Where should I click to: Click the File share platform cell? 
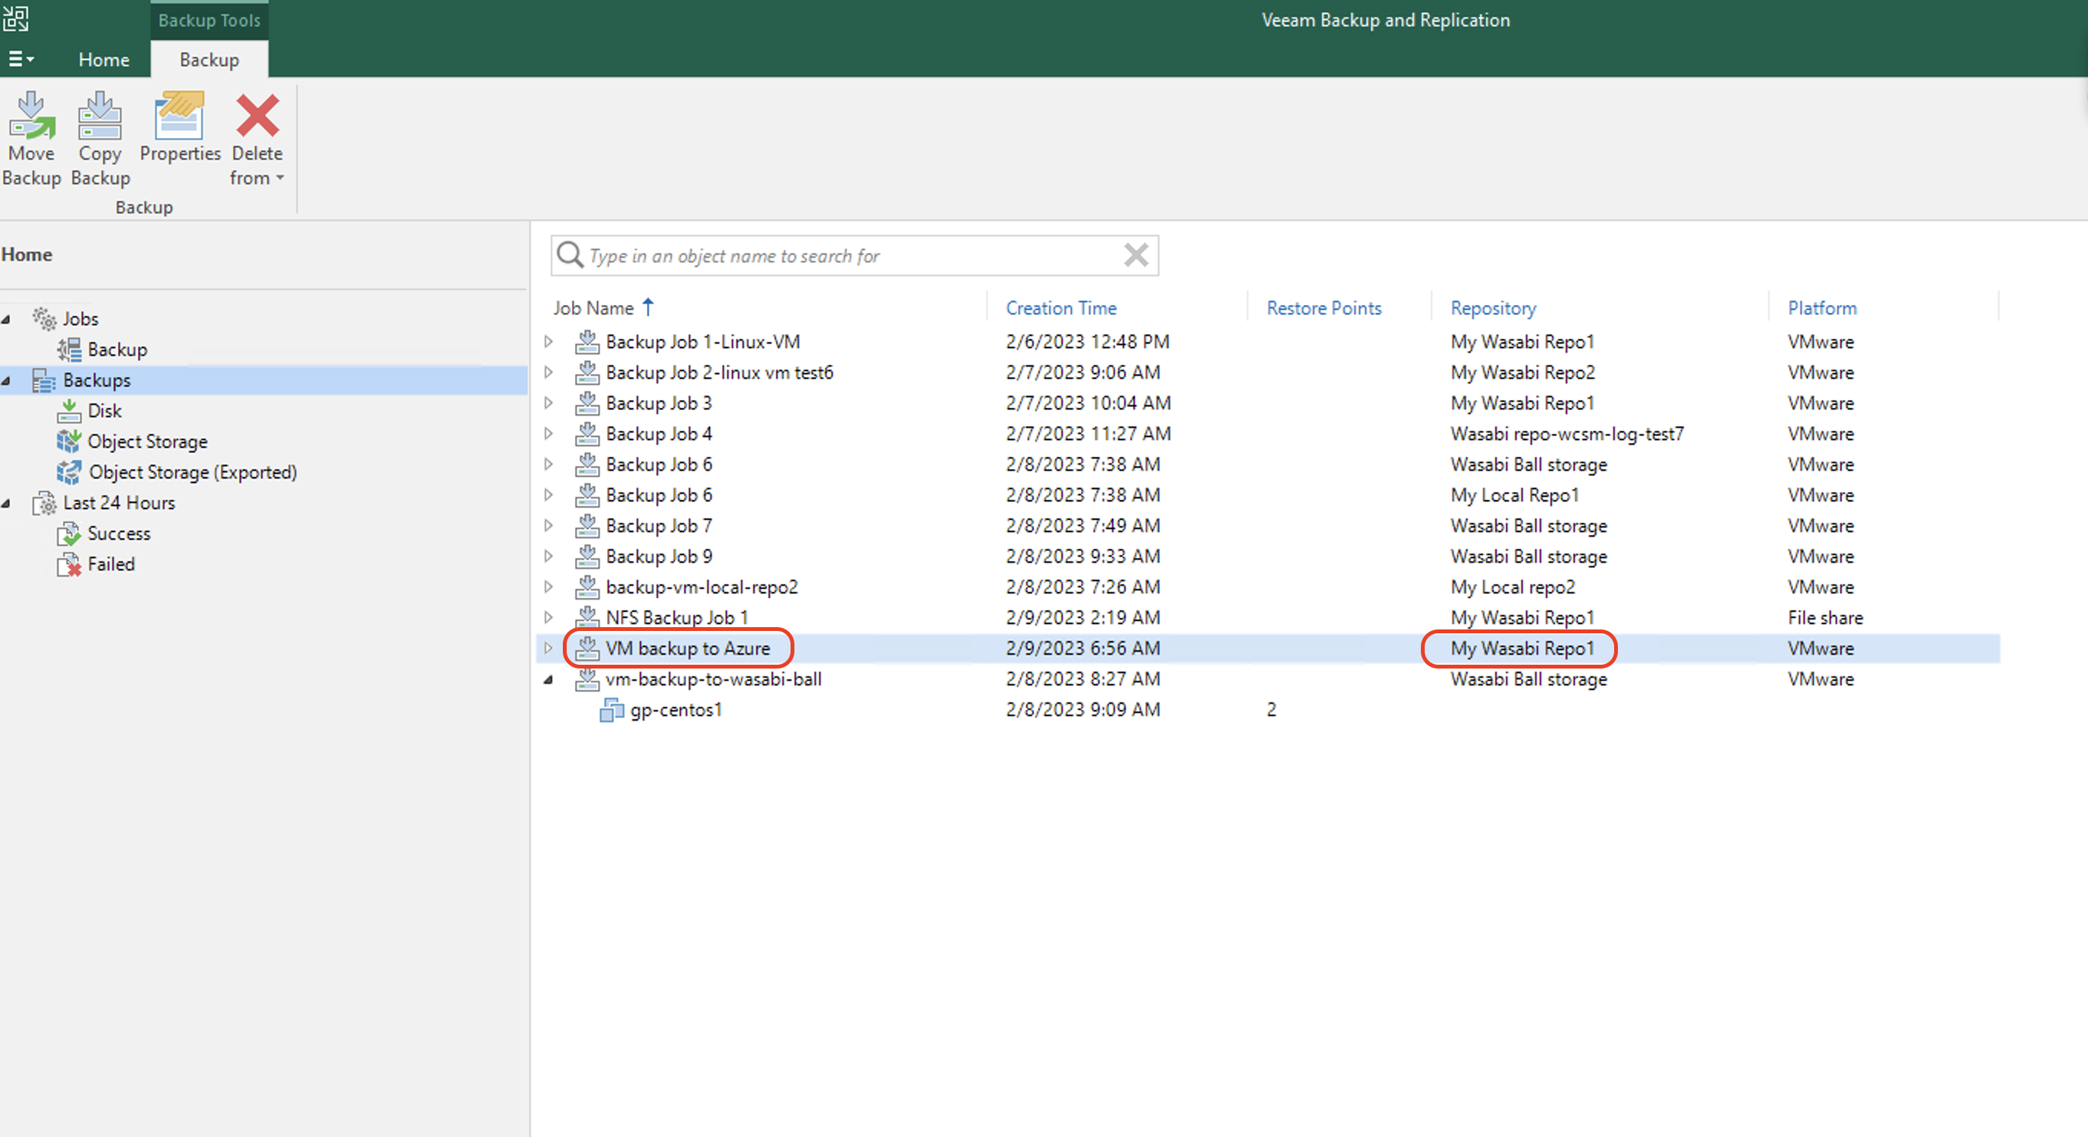tap(1826, 617)
